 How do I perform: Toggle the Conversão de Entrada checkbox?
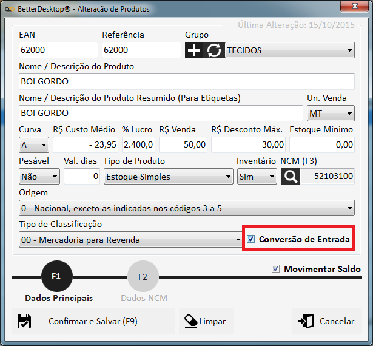click(x=251, y=240)
